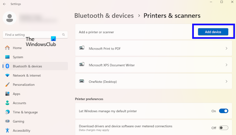This screenshot has height=135, width=236.
Task: Click the System monitor icon
Action: tap(7, 57)
